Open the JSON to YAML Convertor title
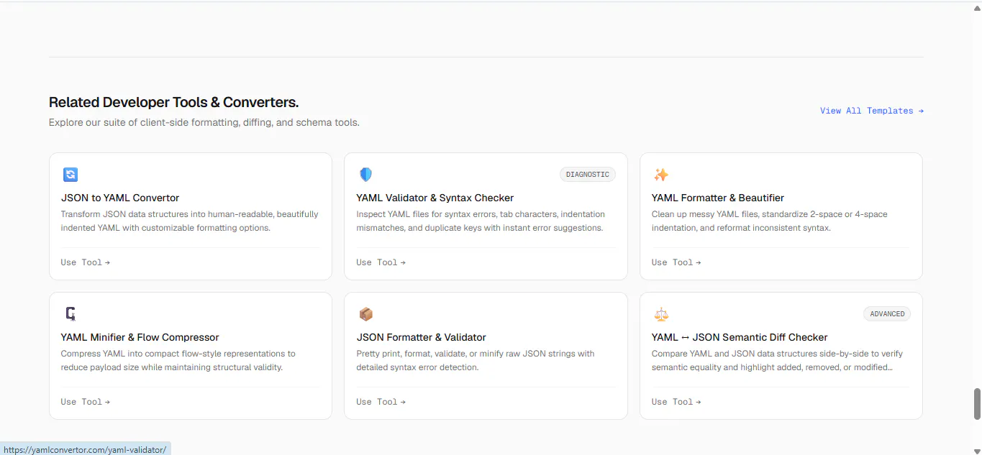 [x=120, y=198]
